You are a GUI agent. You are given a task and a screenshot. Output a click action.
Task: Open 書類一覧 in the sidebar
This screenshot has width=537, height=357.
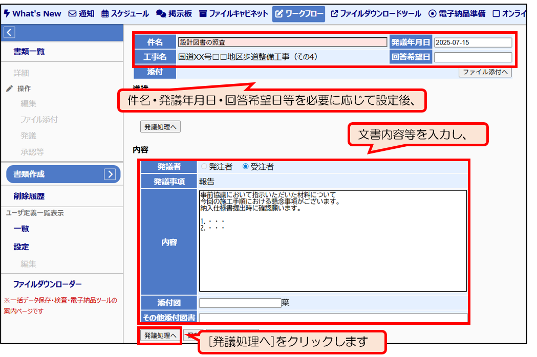tap(29, 52)
